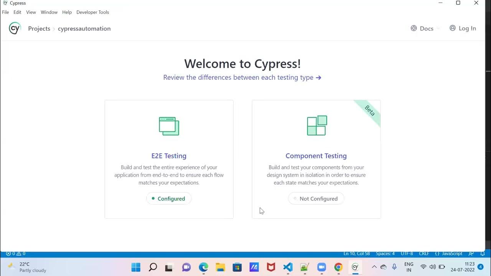Open the notification count badge

[x=480, y=267]
